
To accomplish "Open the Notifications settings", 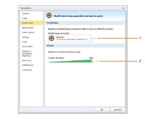I will point(28,65).
